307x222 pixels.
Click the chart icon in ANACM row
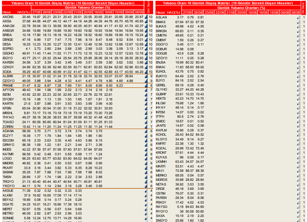coord(146,26)
